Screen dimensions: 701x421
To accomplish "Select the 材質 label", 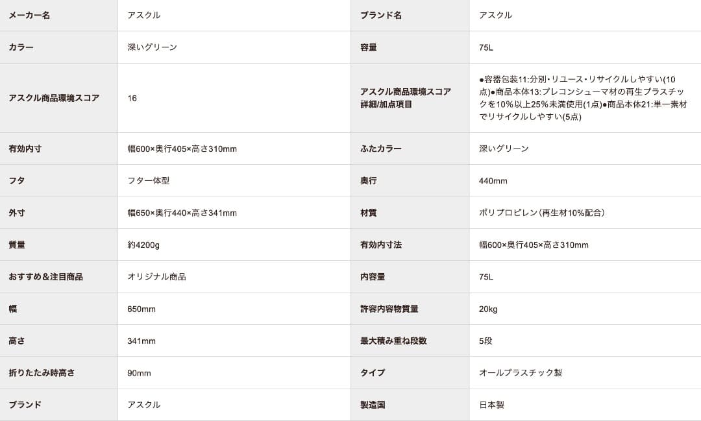I will [x=369, y=213].
